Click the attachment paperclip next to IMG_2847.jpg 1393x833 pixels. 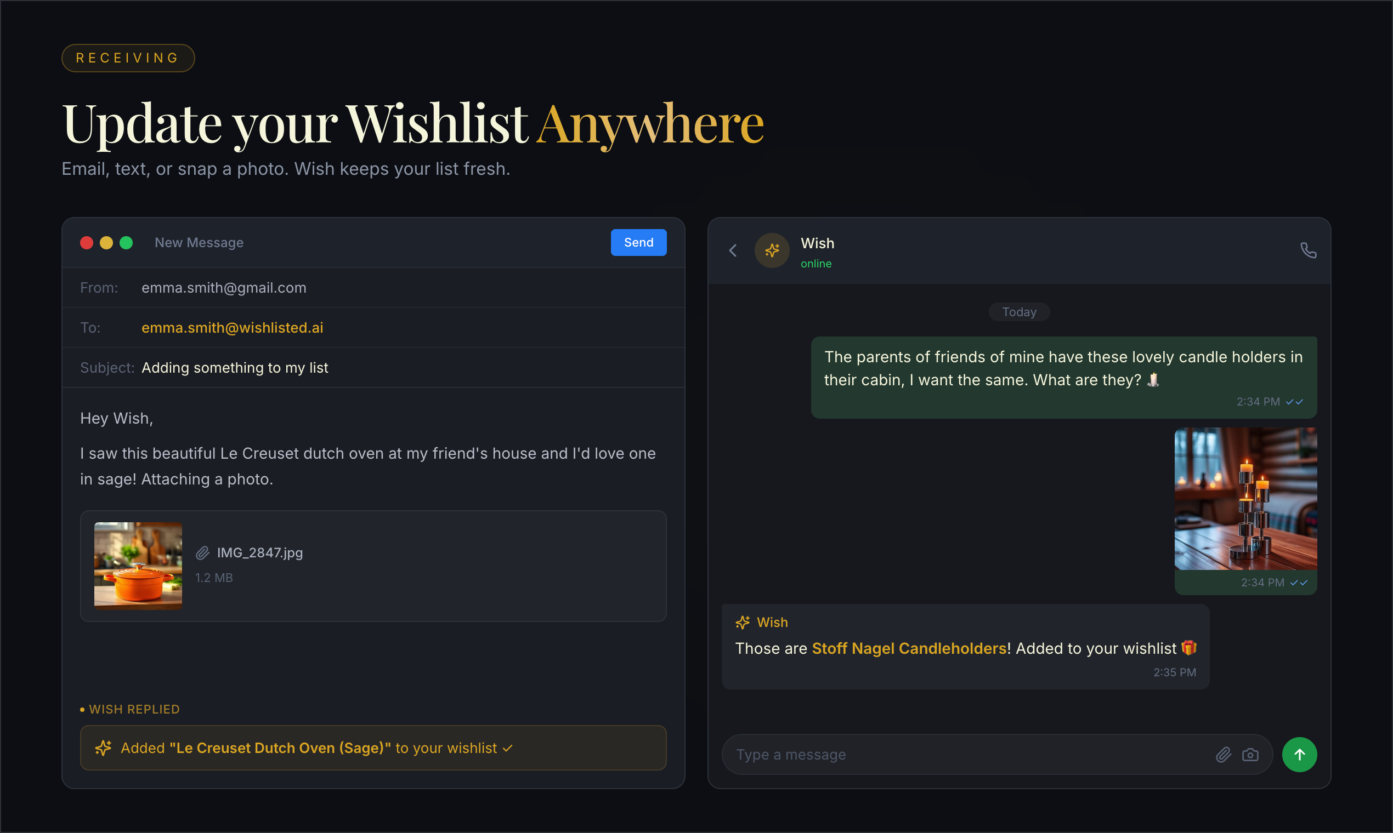(202, 553)
